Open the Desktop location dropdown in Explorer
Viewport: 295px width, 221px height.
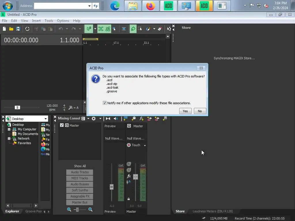coord(46,119)
